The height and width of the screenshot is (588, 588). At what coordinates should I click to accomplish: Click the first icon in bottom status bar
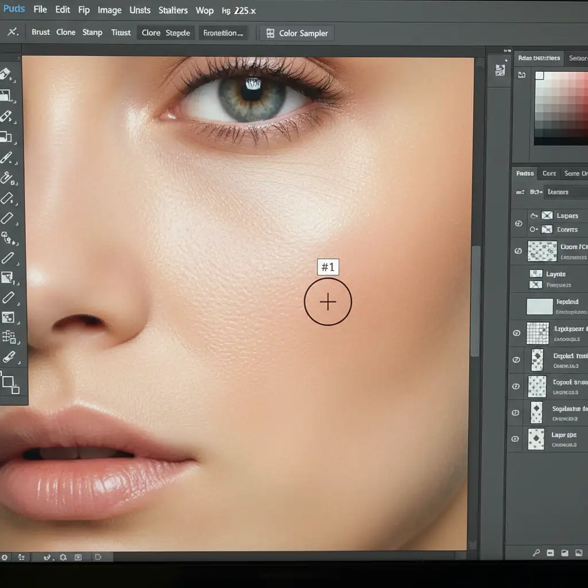(5, 556)
